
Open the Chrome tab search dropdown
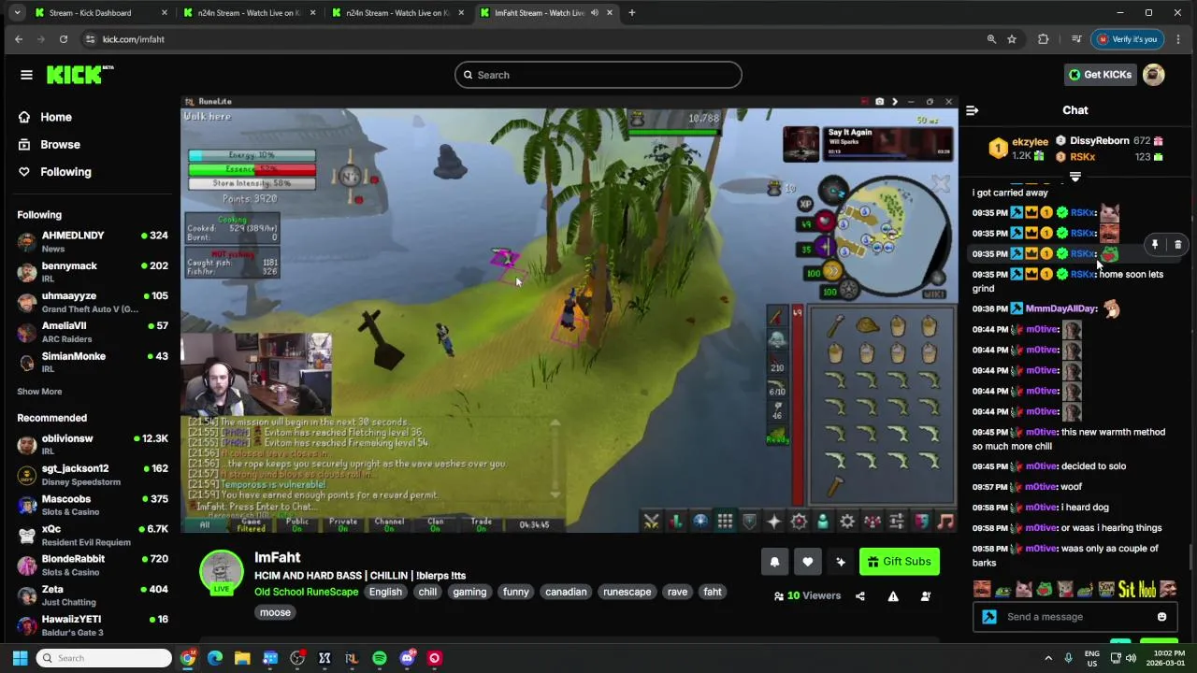[x=17, y=13]
